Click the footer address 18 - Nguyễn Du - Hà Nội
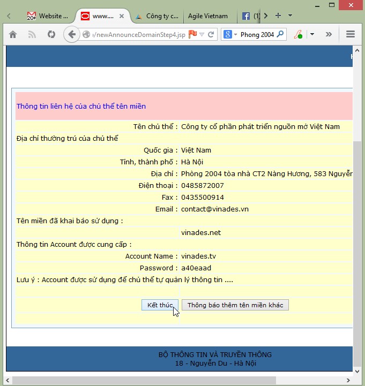 coord(215,364)
